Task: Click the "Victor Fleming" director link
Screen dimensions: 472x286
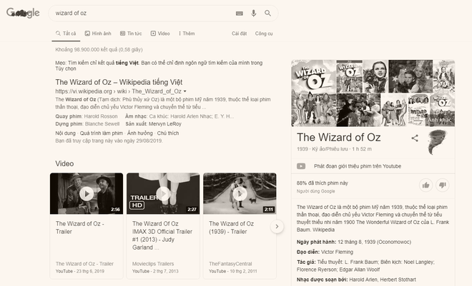Action: [x=337, y=252]
